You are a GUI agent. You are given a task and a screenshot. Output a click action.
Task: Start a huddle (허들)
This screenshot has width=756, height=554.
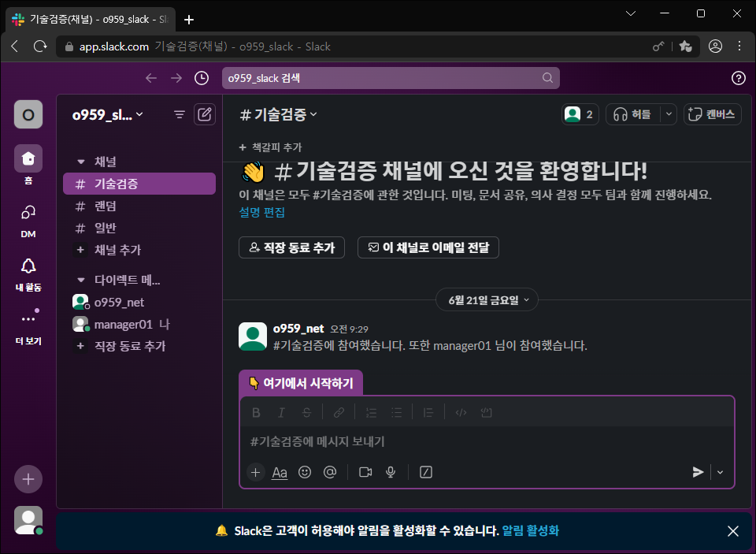click(x=632, y=114)
